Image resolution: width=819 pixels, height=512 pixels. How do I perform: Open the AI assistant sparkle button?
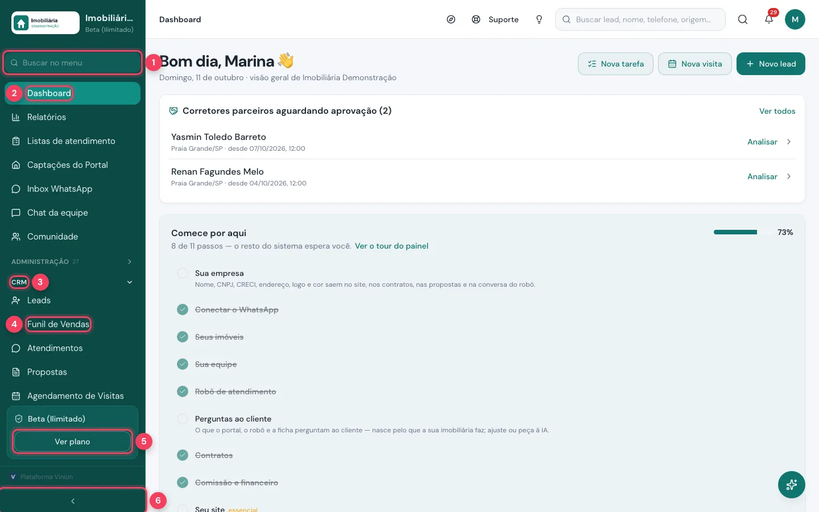(x=792, y=485)
